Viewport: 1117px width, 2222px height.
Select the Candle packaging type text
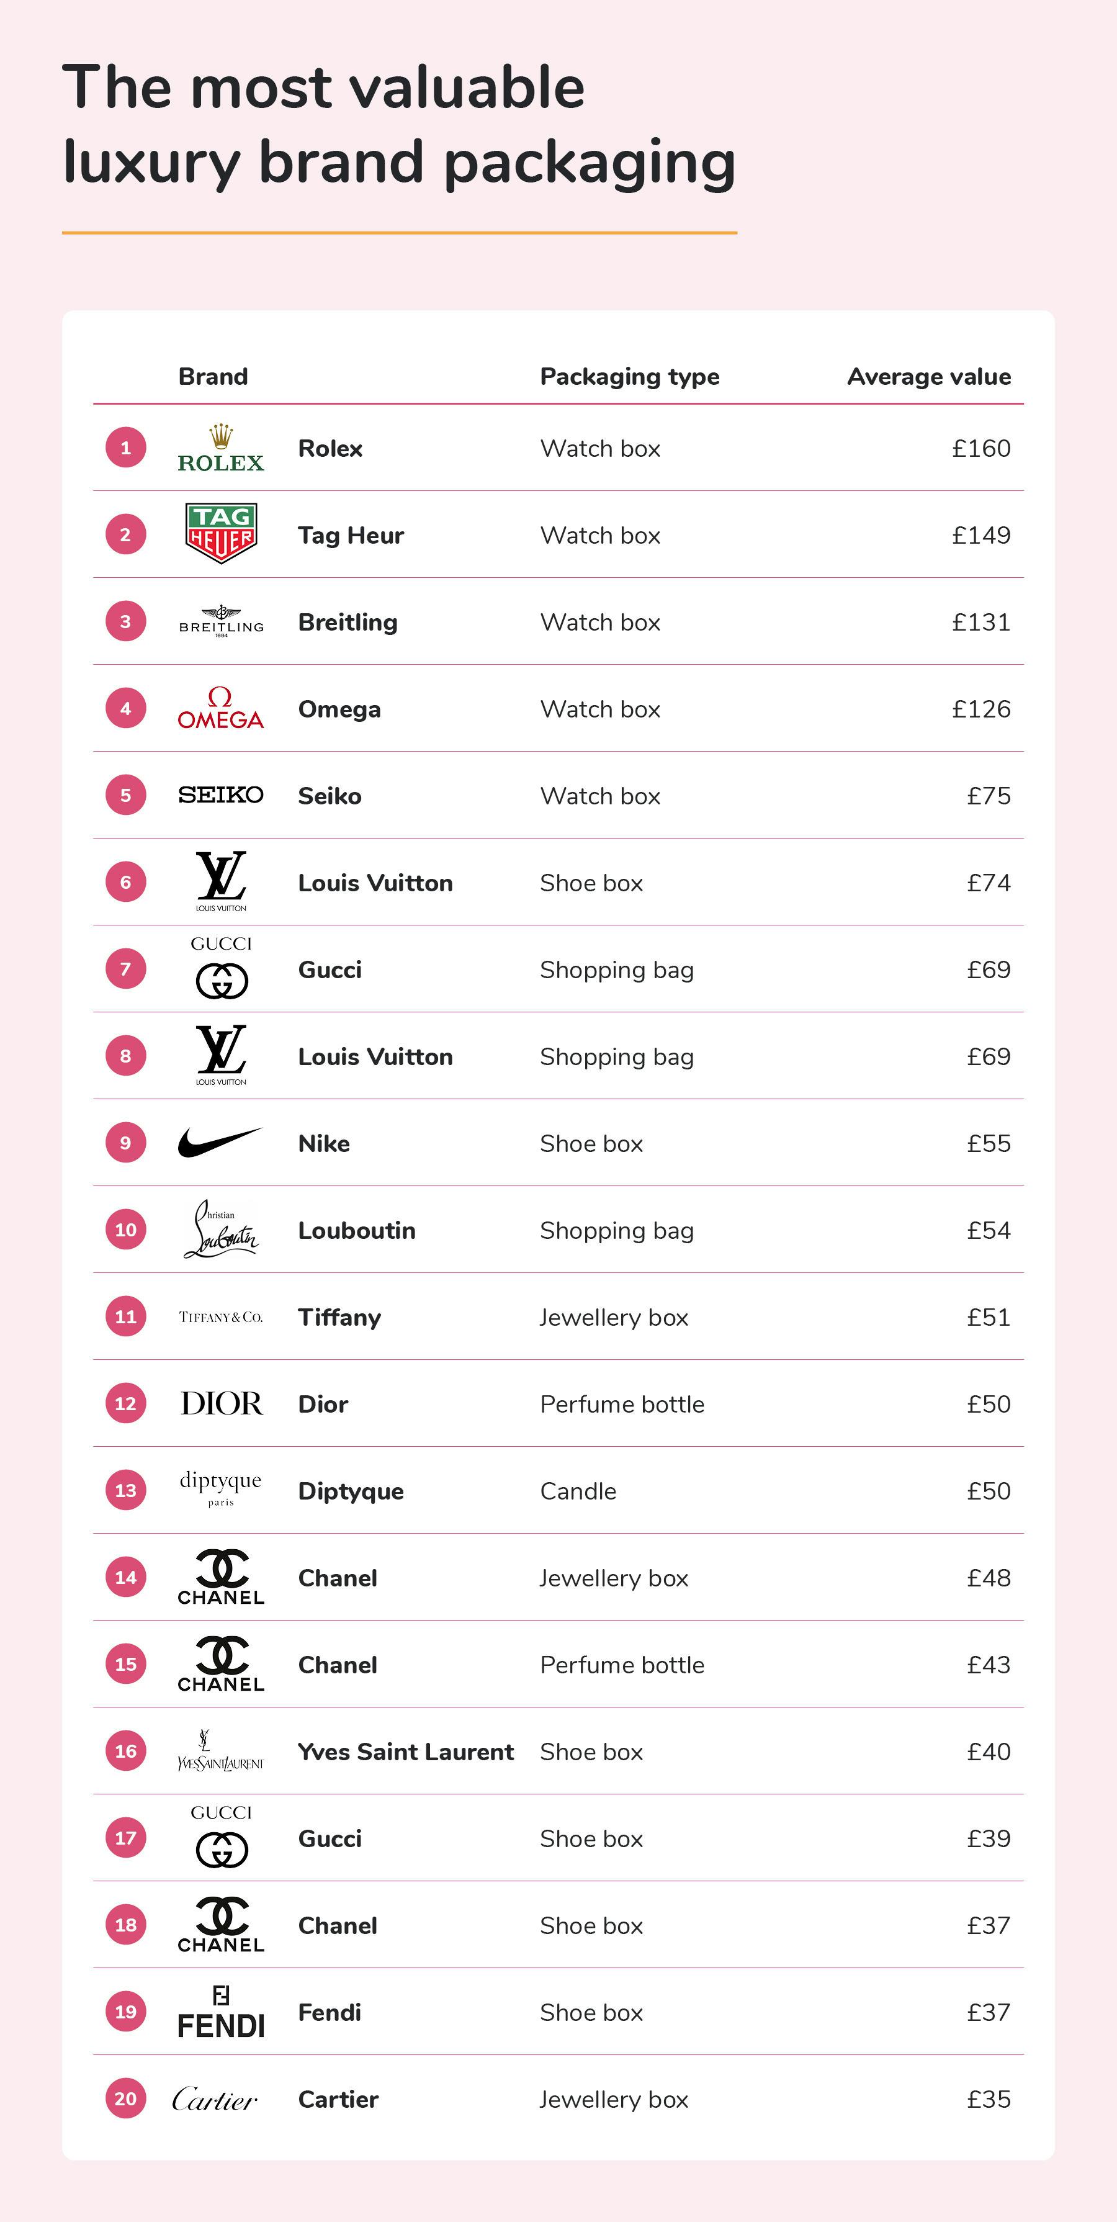coord(578,1491)
